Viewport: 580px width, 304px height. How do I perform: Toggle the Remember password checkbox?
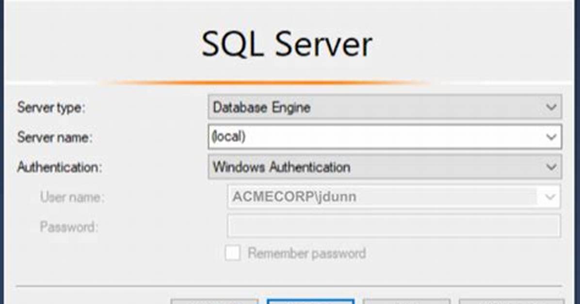(x=233, y=253)
